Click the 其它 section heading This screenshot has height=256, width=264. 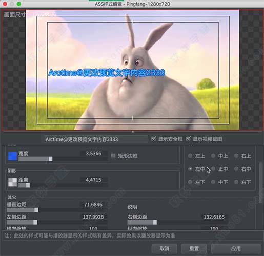point(12,197)
